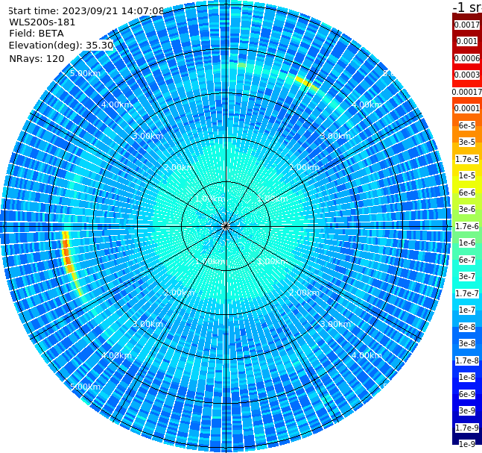Image resolution: width=482 pixels, height=453 pixels.
Task: Select the 6e-9 colorbar value
Action: (467, 394)
